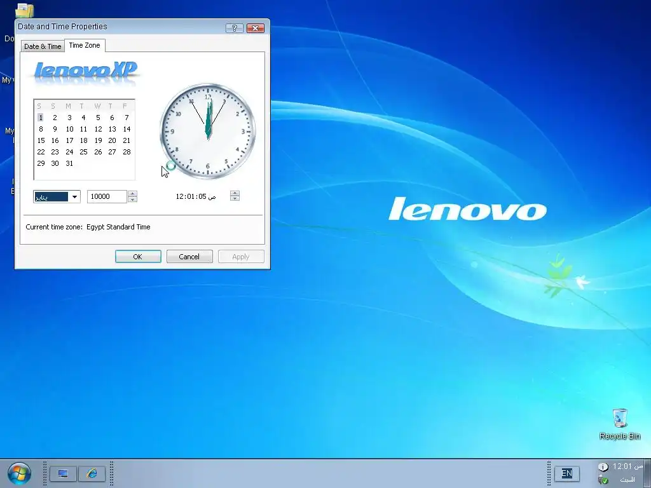Select day 6 in the calendar

click(112, 118)
